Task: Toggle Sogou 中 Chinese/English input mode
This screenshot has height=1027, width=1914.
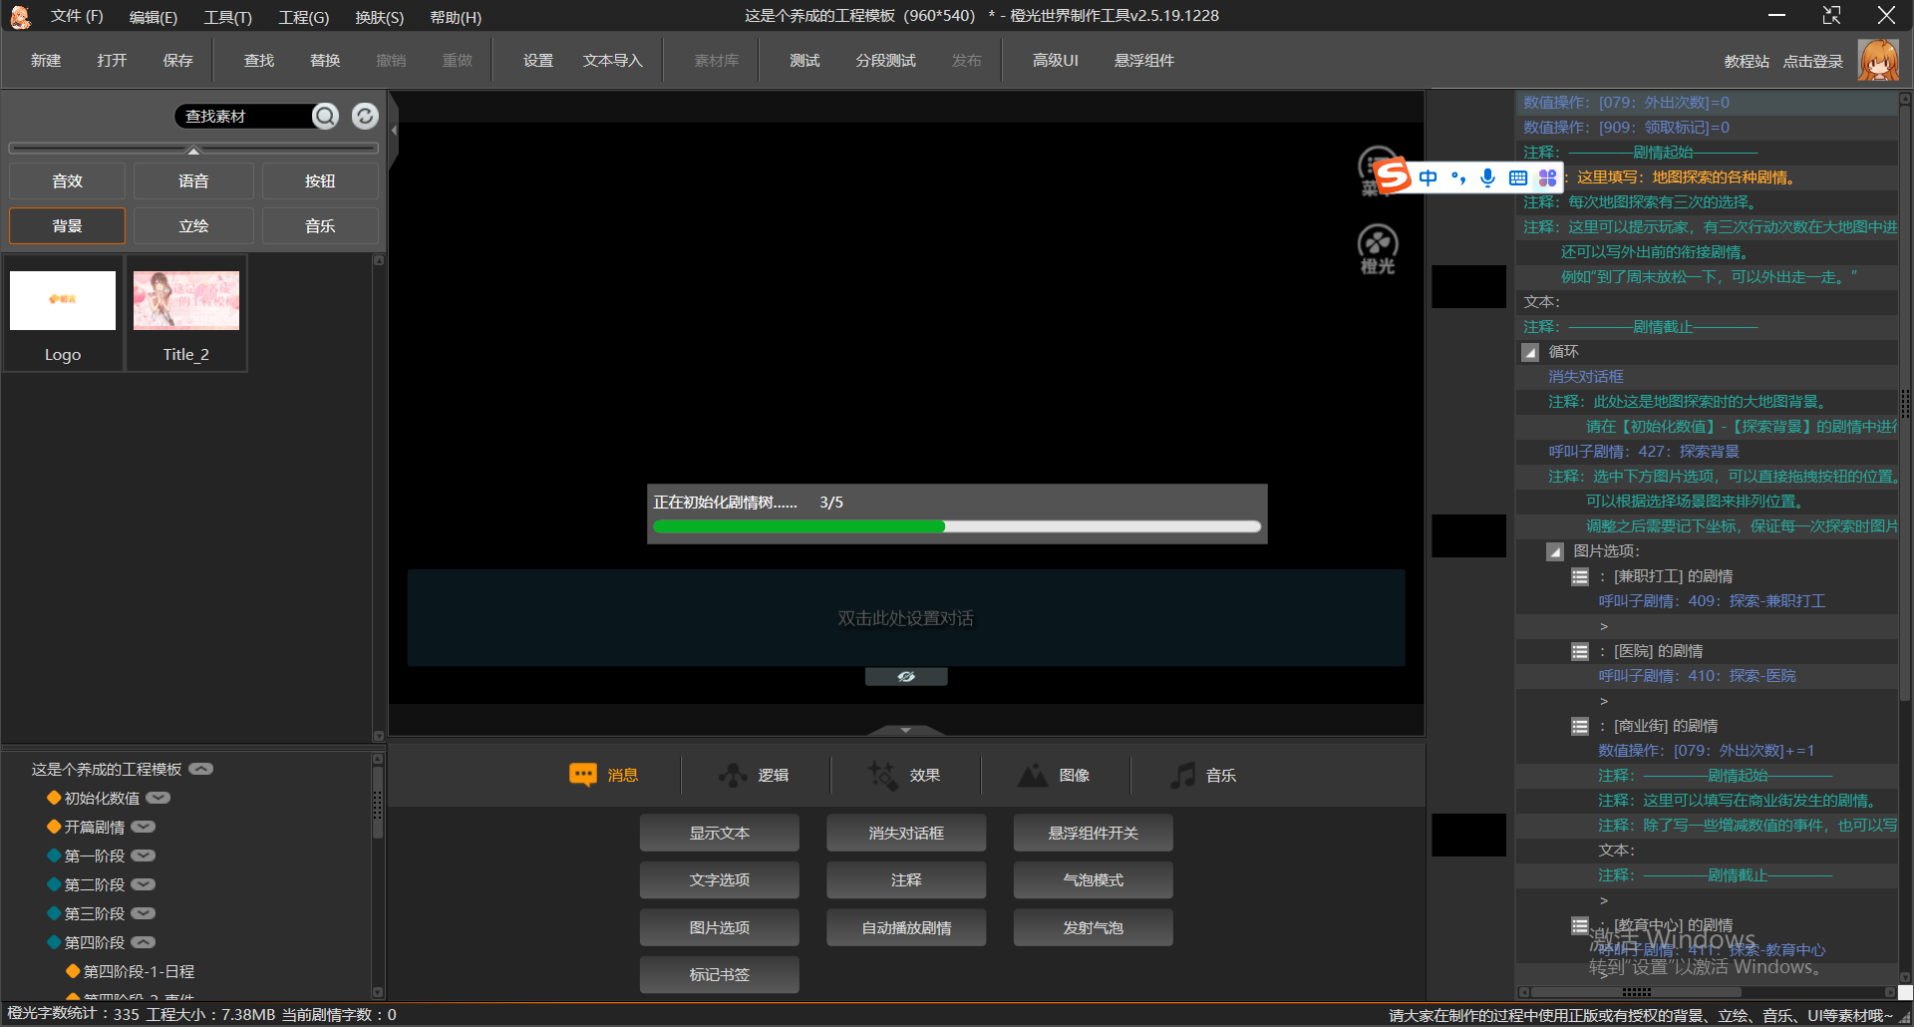Action: (x=1428, y=177)
